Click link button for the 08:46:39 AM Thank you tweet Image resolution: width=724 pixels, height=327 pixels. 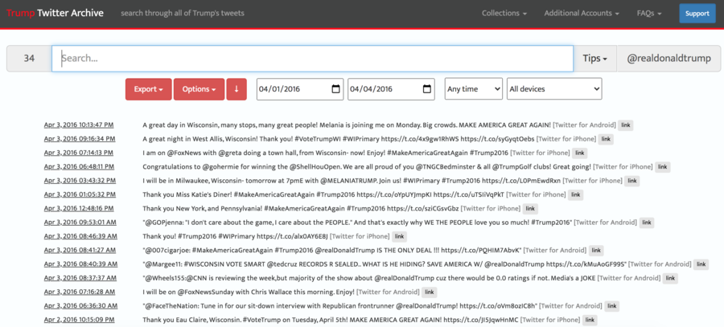399,236
